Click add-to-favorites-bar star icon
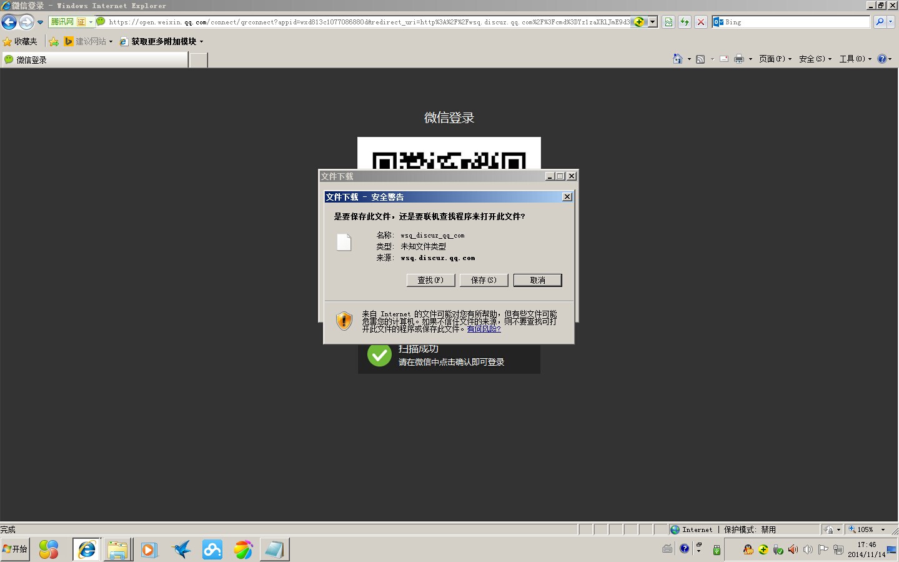 54,41
